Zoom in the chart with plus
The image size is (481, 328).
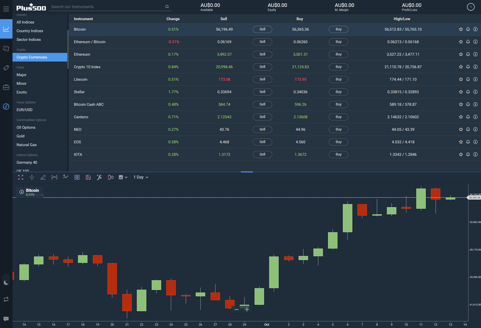pos(247,309)
